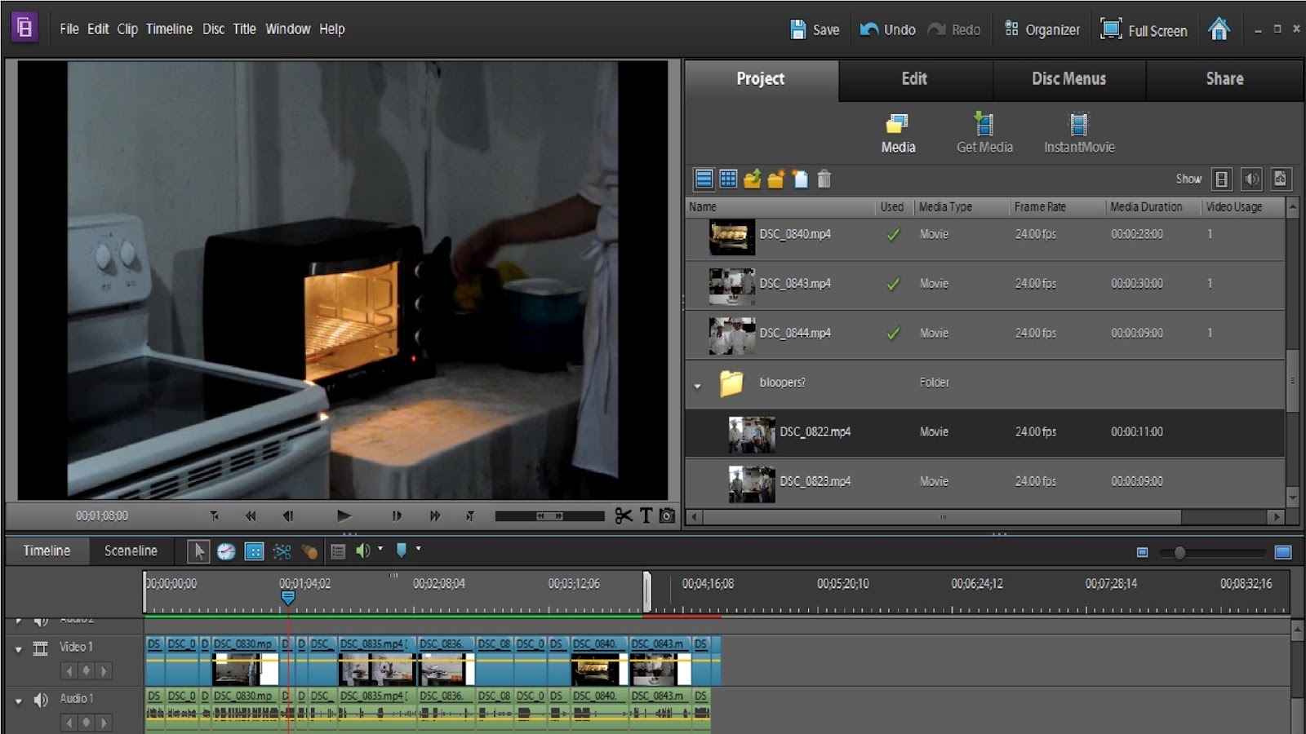Collapse the Video 1 track
1306x734 pixels.
pos(18,649)
